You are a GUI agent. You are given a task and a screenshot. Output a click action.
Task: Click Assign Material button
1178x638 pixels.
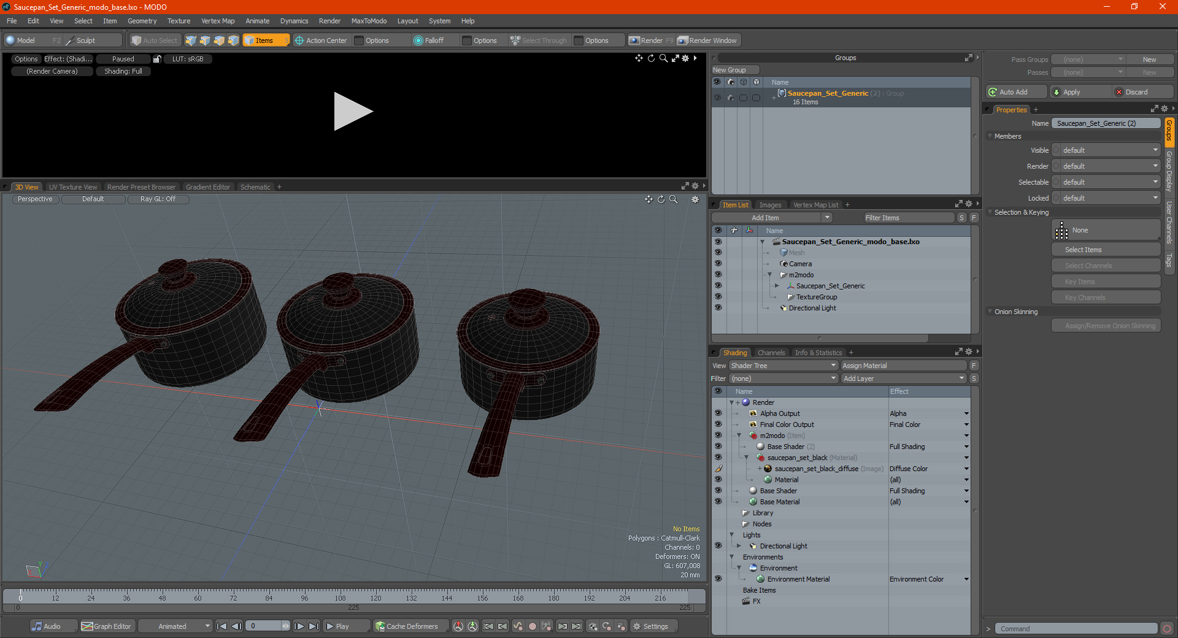903,366
